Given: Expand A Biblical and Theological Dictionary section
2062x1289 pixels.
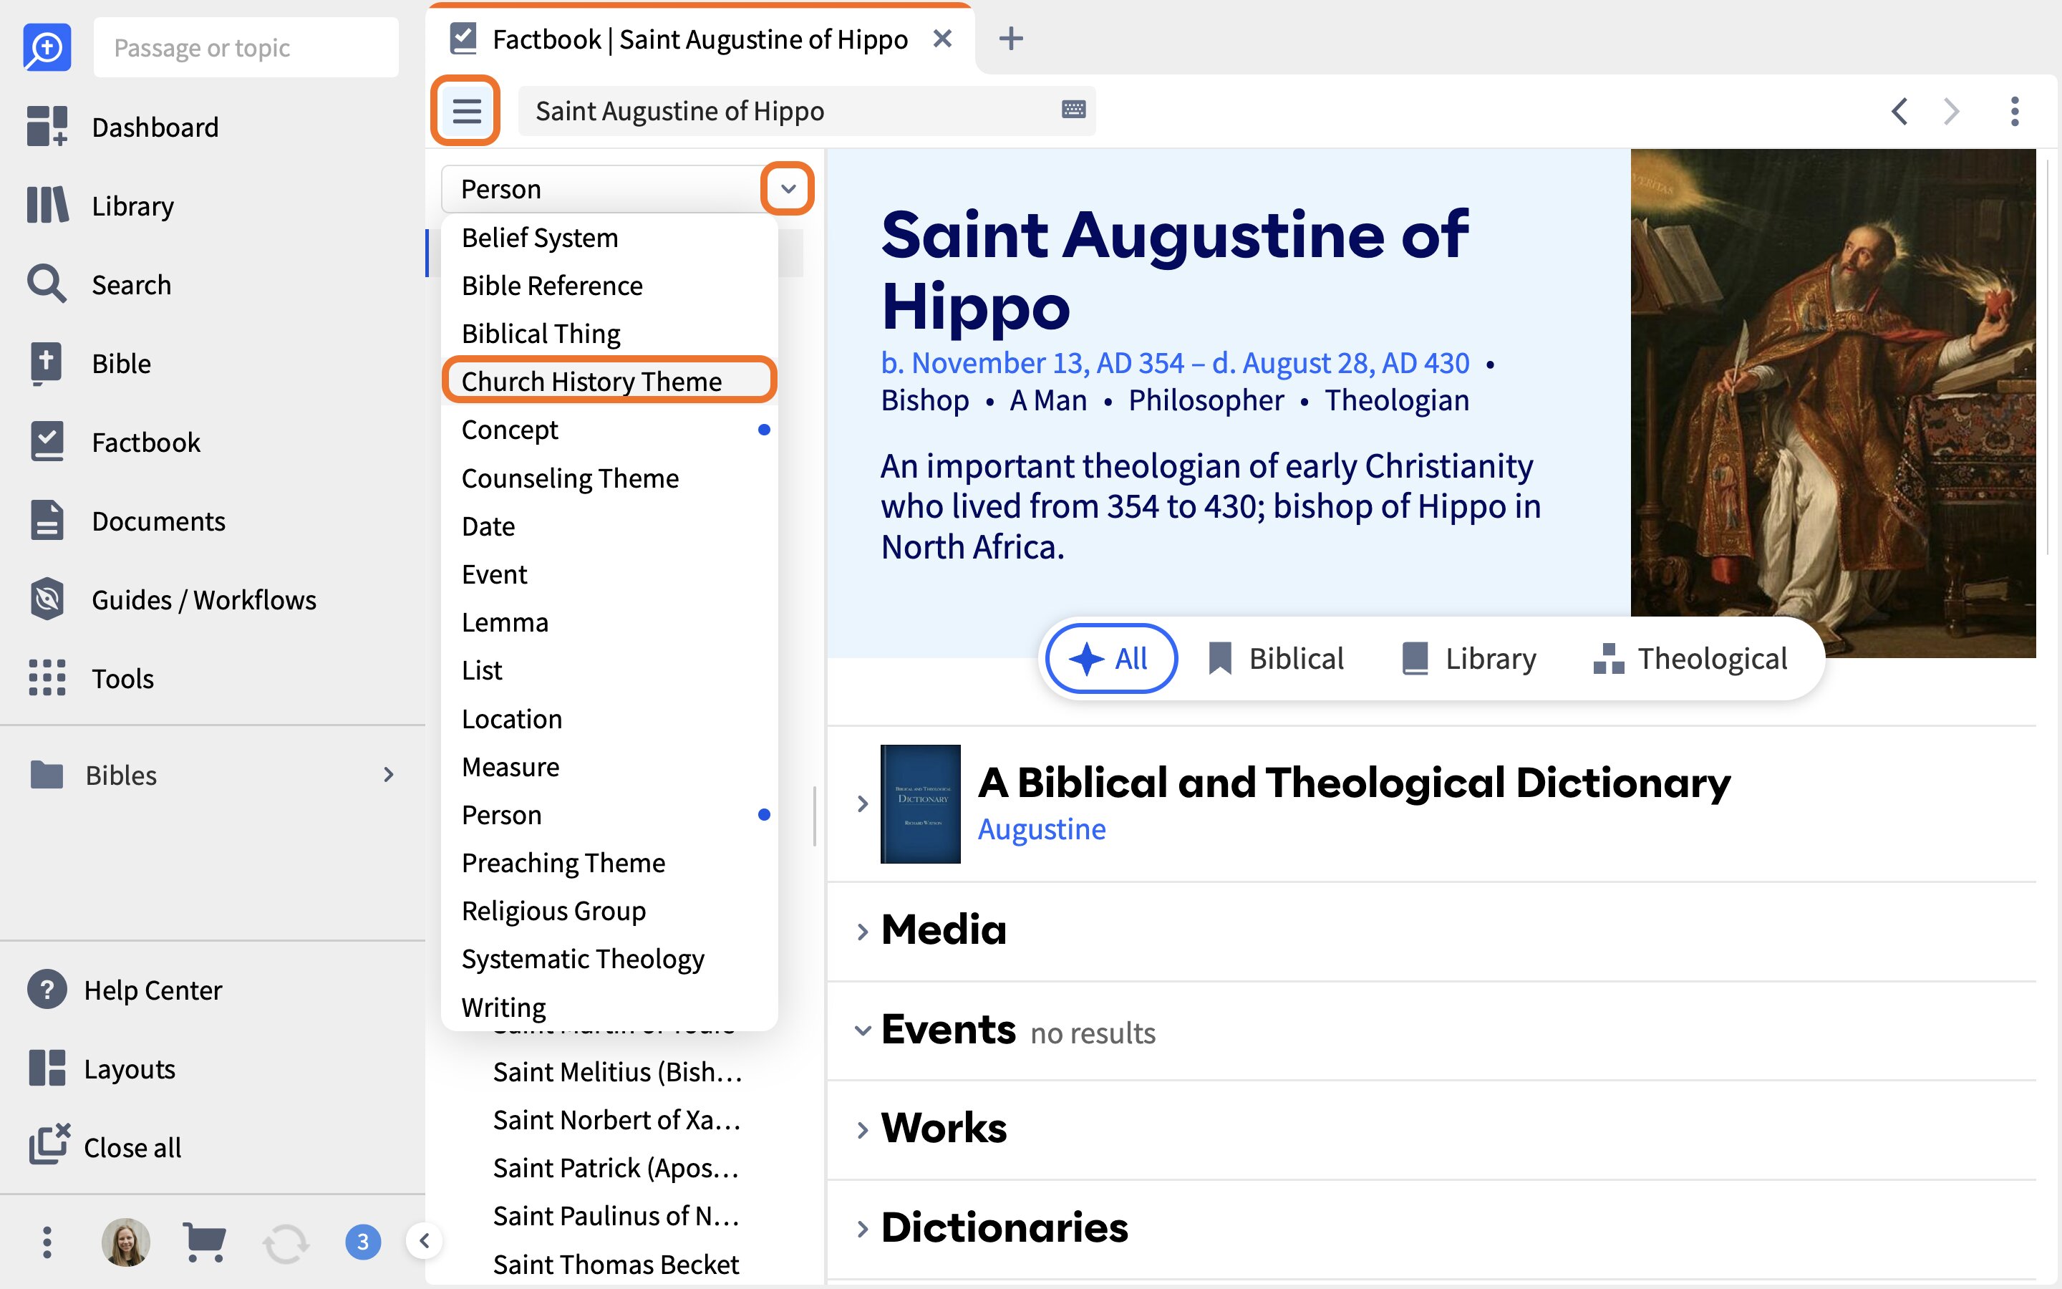Looking at the screenshot, I should coord(861,803).
